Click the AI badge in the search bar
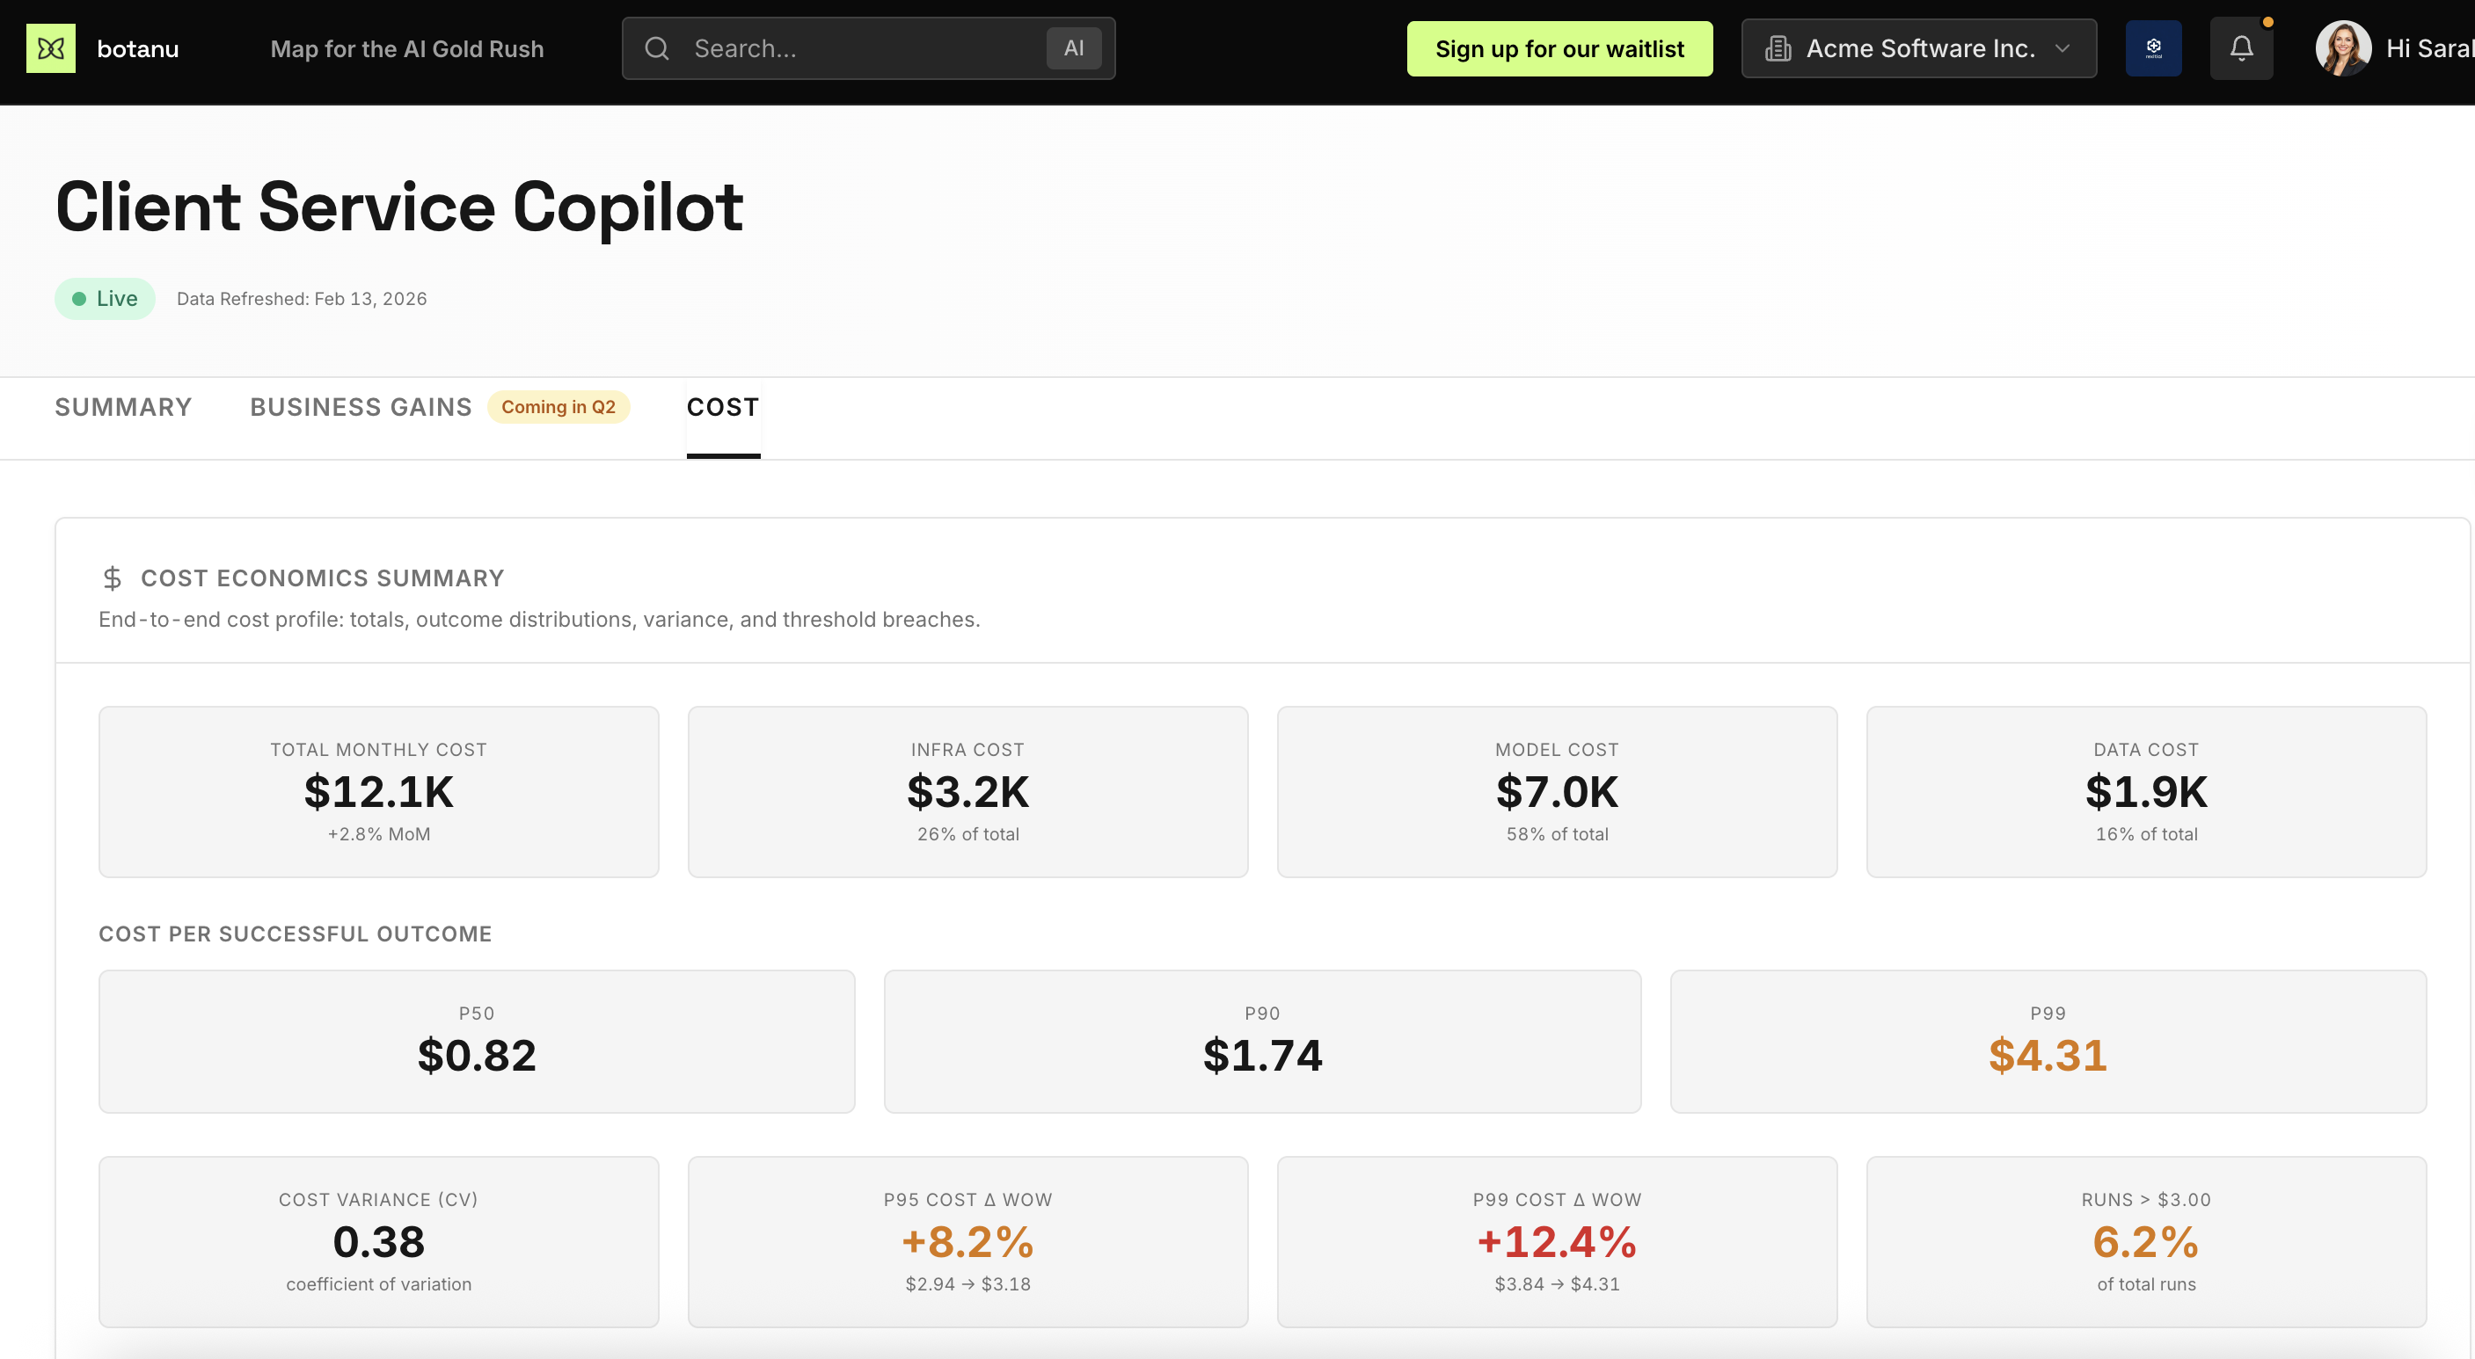 (x=1073, y=48)
